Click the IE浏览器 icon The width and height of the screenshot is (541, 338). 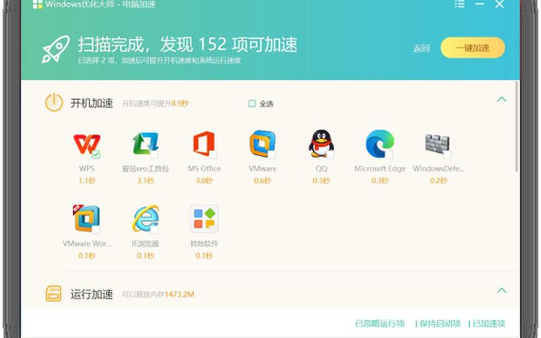coord(145,218)
